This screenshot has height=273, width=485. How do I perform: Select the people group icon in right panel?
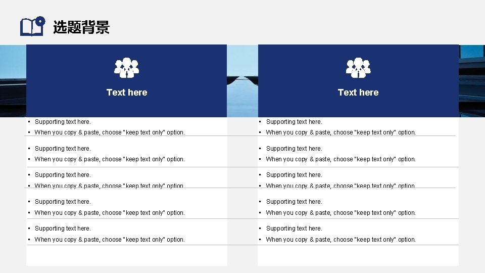coord(358,68)
